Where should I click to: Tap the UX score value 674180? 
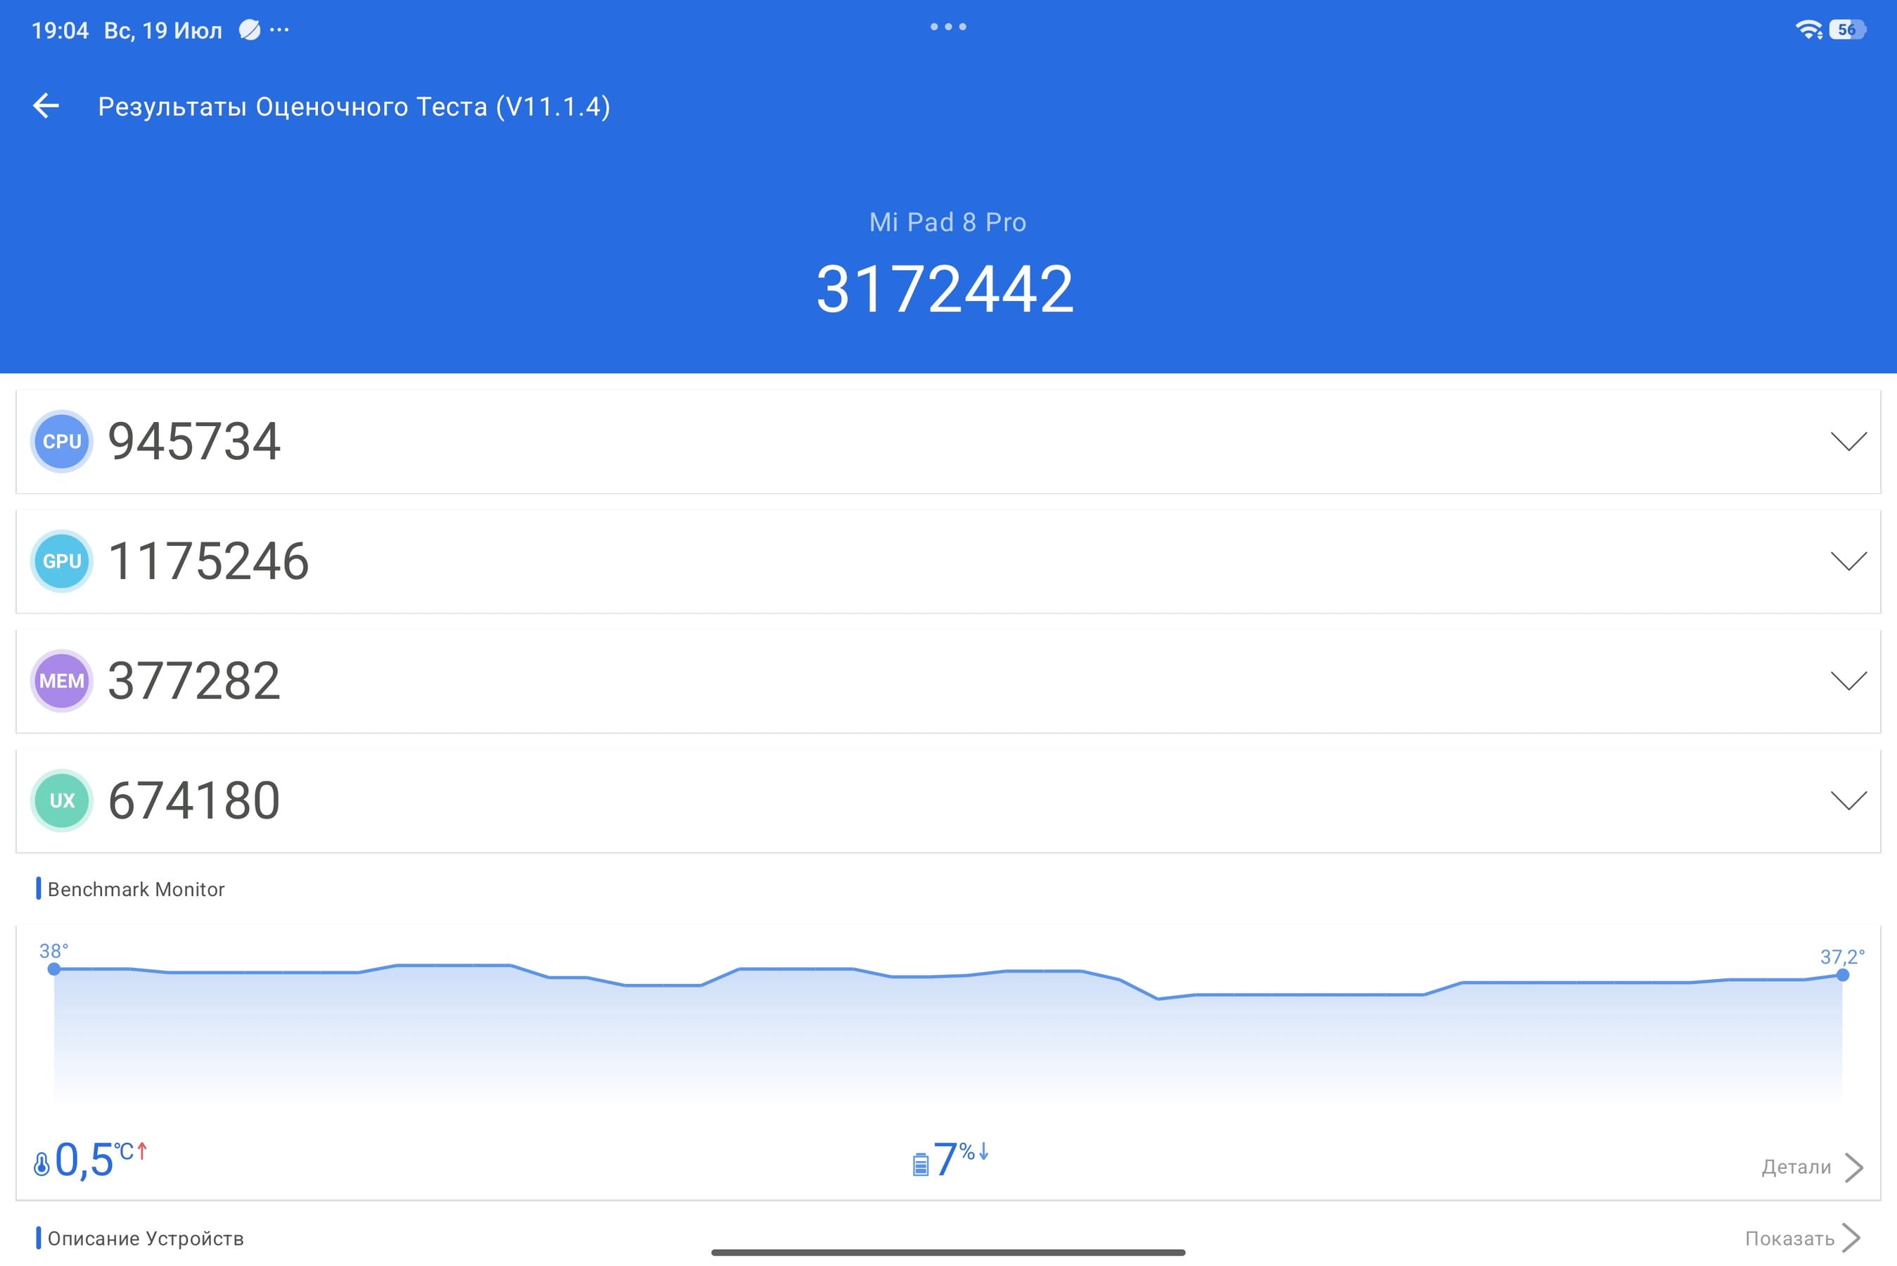tap(195, 800)
